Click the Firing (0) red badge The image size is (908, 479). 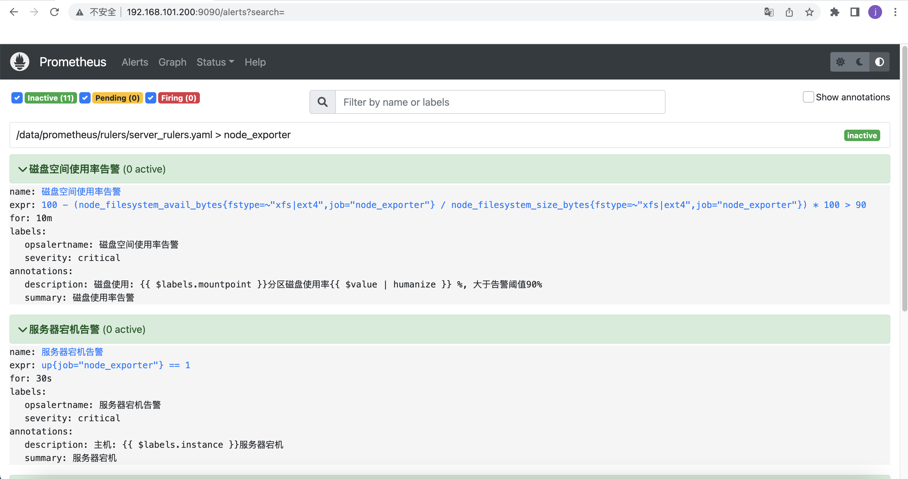179,98
